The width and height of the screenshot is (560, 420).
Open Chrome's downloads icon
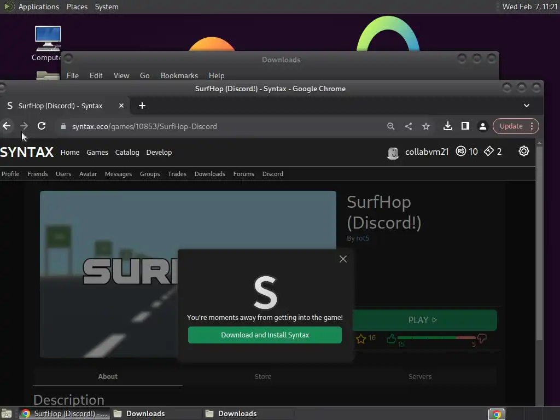(447, 126)
